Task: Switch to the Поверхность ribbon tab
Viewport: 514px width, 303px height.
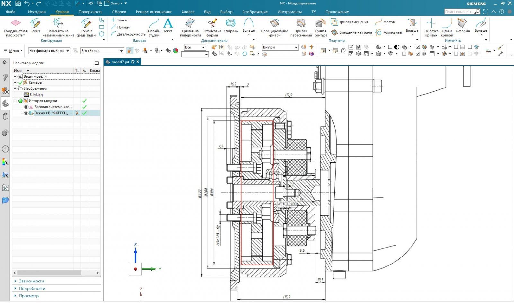Action: click(90, 12)
